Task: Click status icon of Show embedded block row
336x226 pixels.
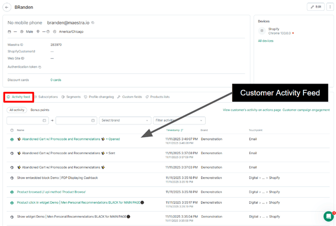Action: click(12, 178)
